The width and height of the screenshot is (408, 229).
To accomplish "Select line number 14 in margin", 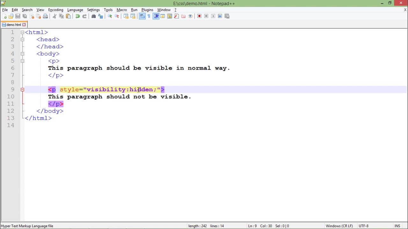I will click(11, 125).
